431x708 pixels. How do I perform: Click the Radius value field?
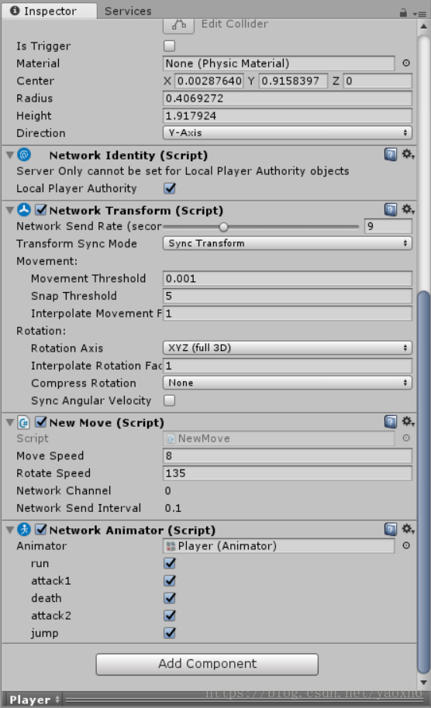[x=288, y=98]
